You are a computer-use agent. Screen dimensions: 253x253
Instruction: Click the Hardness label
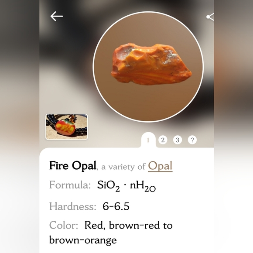tap(72, 206)
